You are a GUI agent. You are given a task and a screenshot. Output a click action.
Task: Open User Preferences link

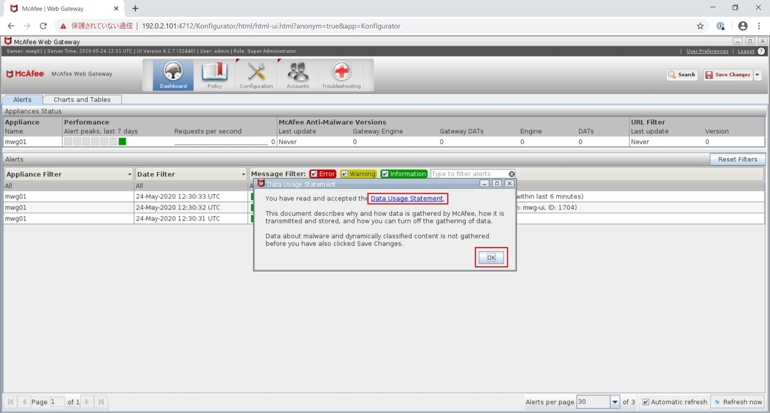point(707,51)
